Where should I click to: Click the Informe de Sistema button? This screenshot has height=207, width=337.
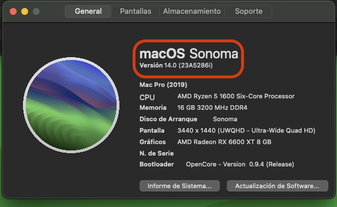180,186
